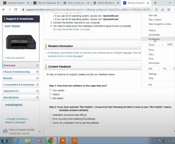Check 'Error occurred while installing the software'
Viewport: 175px width, 144px height.
[x=50, y=119]
